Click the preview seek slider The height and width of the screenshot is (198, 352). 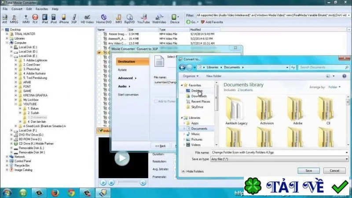[127, 183]
